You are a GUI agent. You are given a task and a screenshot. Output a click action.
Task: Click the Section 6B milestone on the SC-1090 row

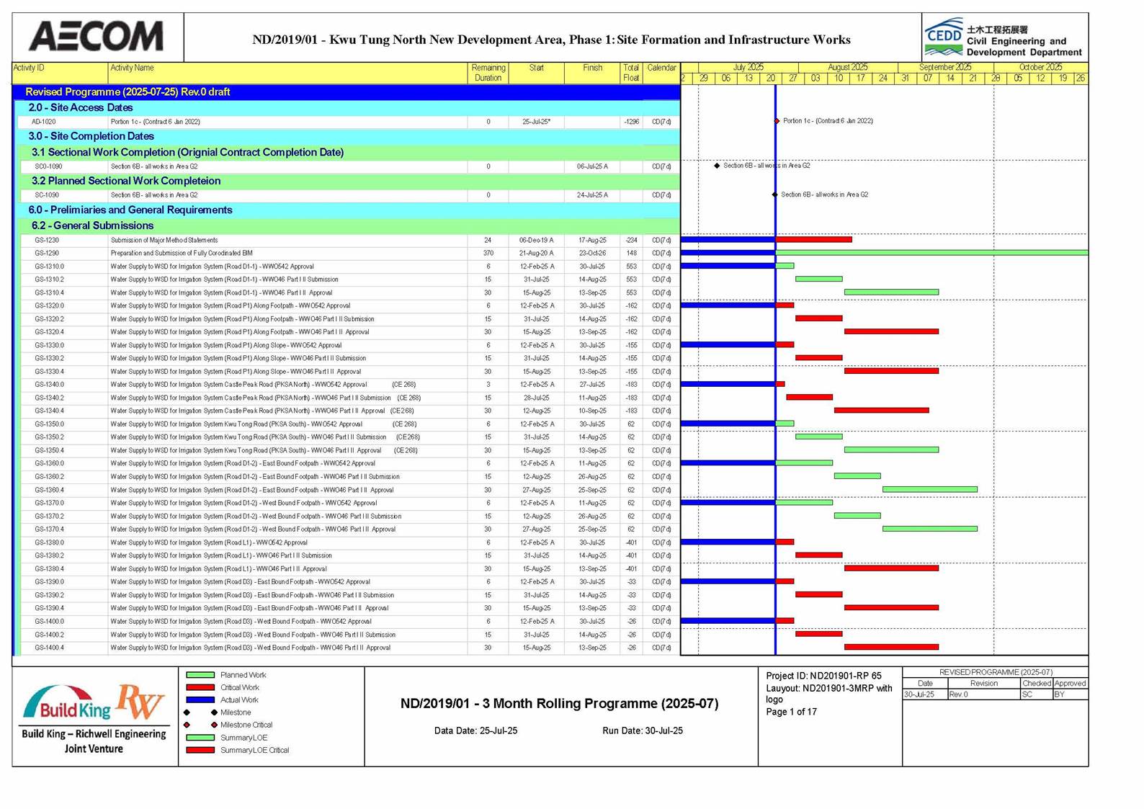[775, 195]
